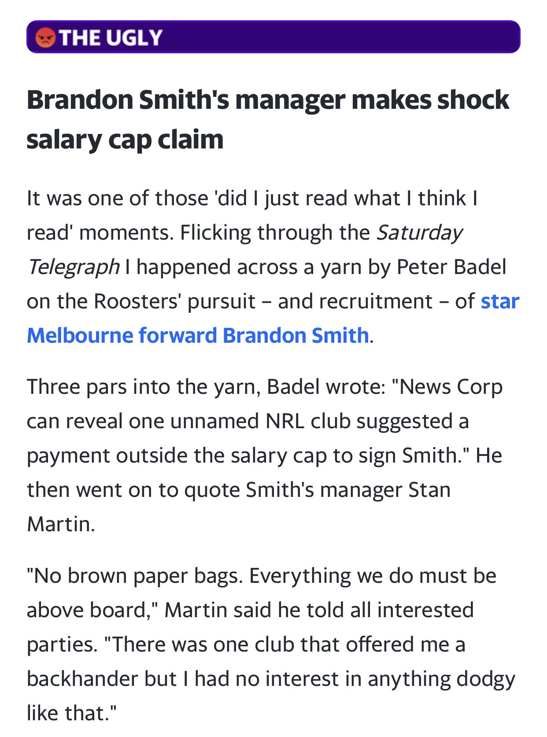This screenshot has height=737, width=547.
Task: Click the name 'Peter Badel' in paragraph
Action: click(x=451, y=267)
